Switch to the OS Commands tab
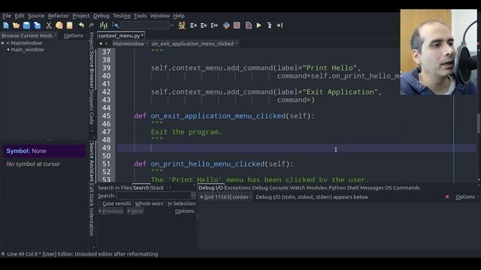This screenshot has width=481, height=270. click(x=402, y=187)
